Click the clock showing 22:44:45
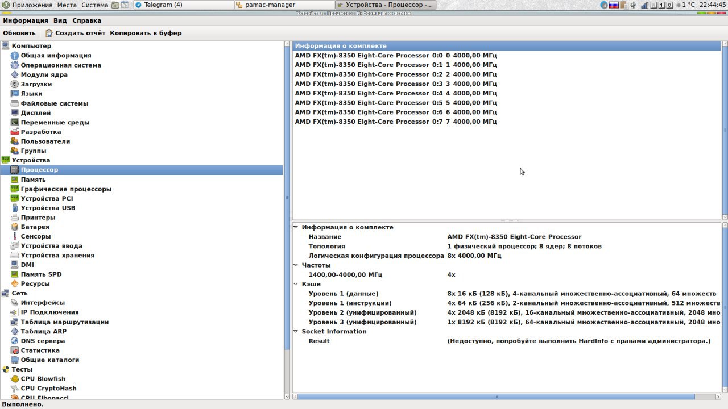This screenshot has width=728, height=409. 712,5
